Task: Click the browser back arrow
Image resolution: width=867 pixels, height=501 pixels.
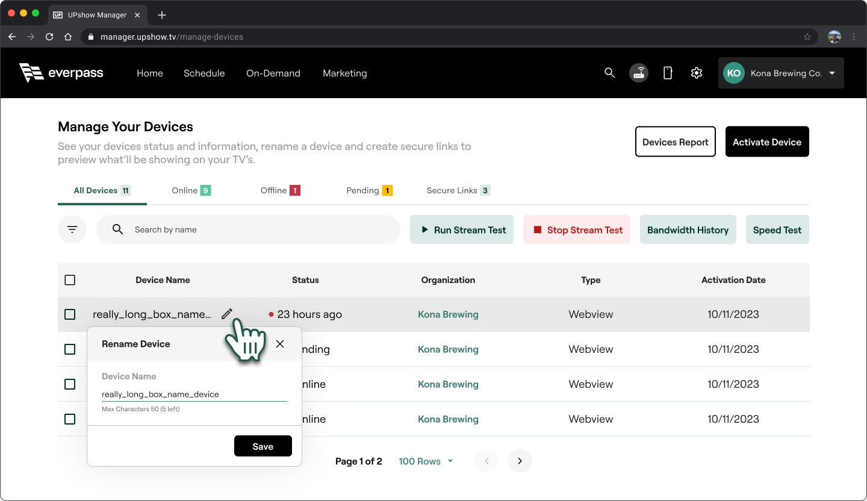Action: coord(12,37)
